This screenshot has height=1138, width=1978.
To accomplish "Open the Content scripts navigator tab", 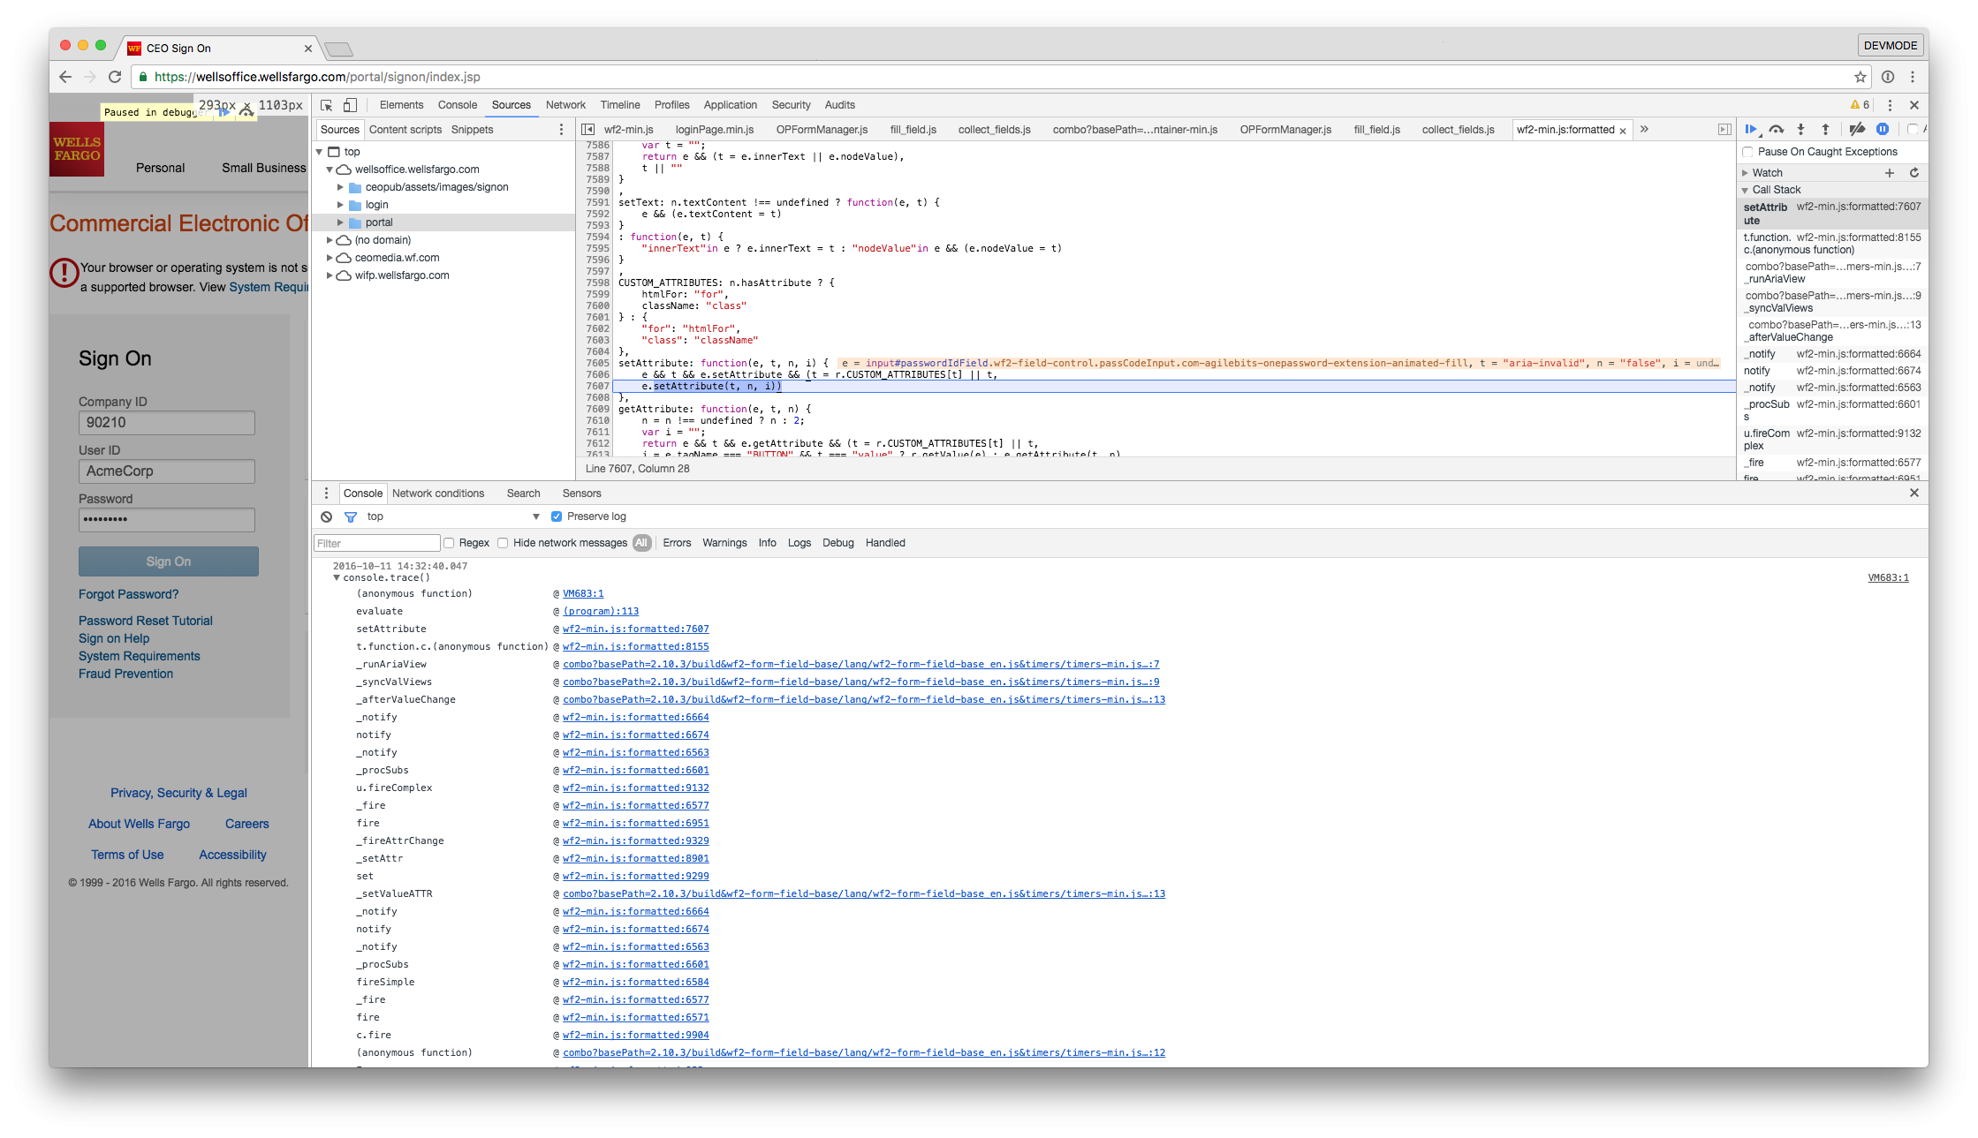I will point(405,130).
